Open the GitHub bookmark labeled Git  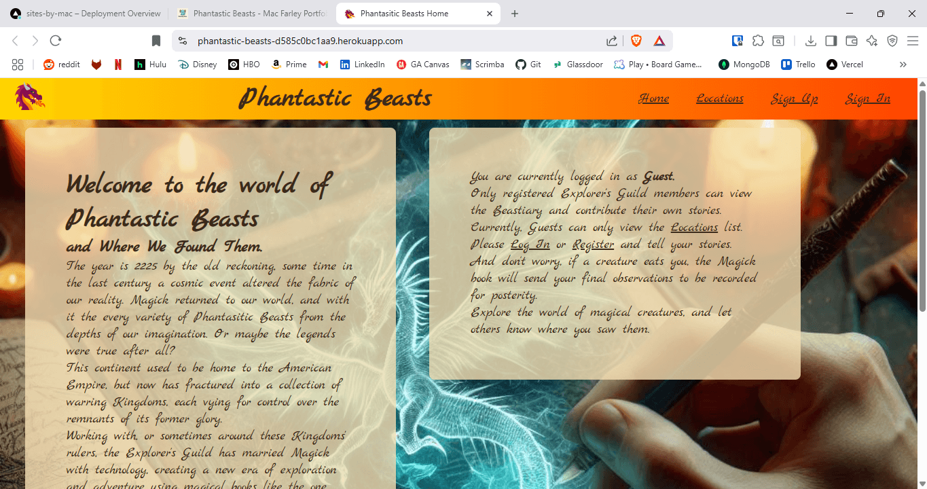(x=528, y=65)
